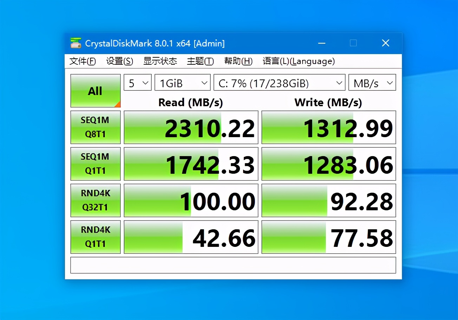Screen dimensions: 458x320
Task: Start the RND4K Q32T1 test
Action: coord(96,200)
